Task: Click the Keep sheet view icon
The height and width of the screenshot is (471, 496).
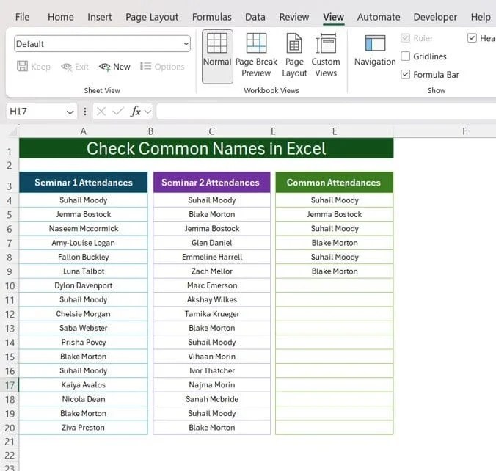Action: coord(22,67)
